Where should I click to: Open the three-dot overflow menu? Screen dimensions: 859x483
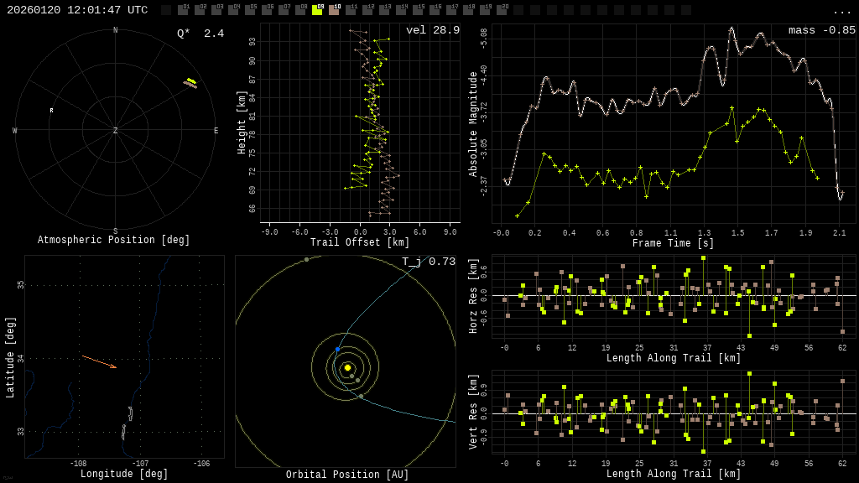tap(841, 11)
